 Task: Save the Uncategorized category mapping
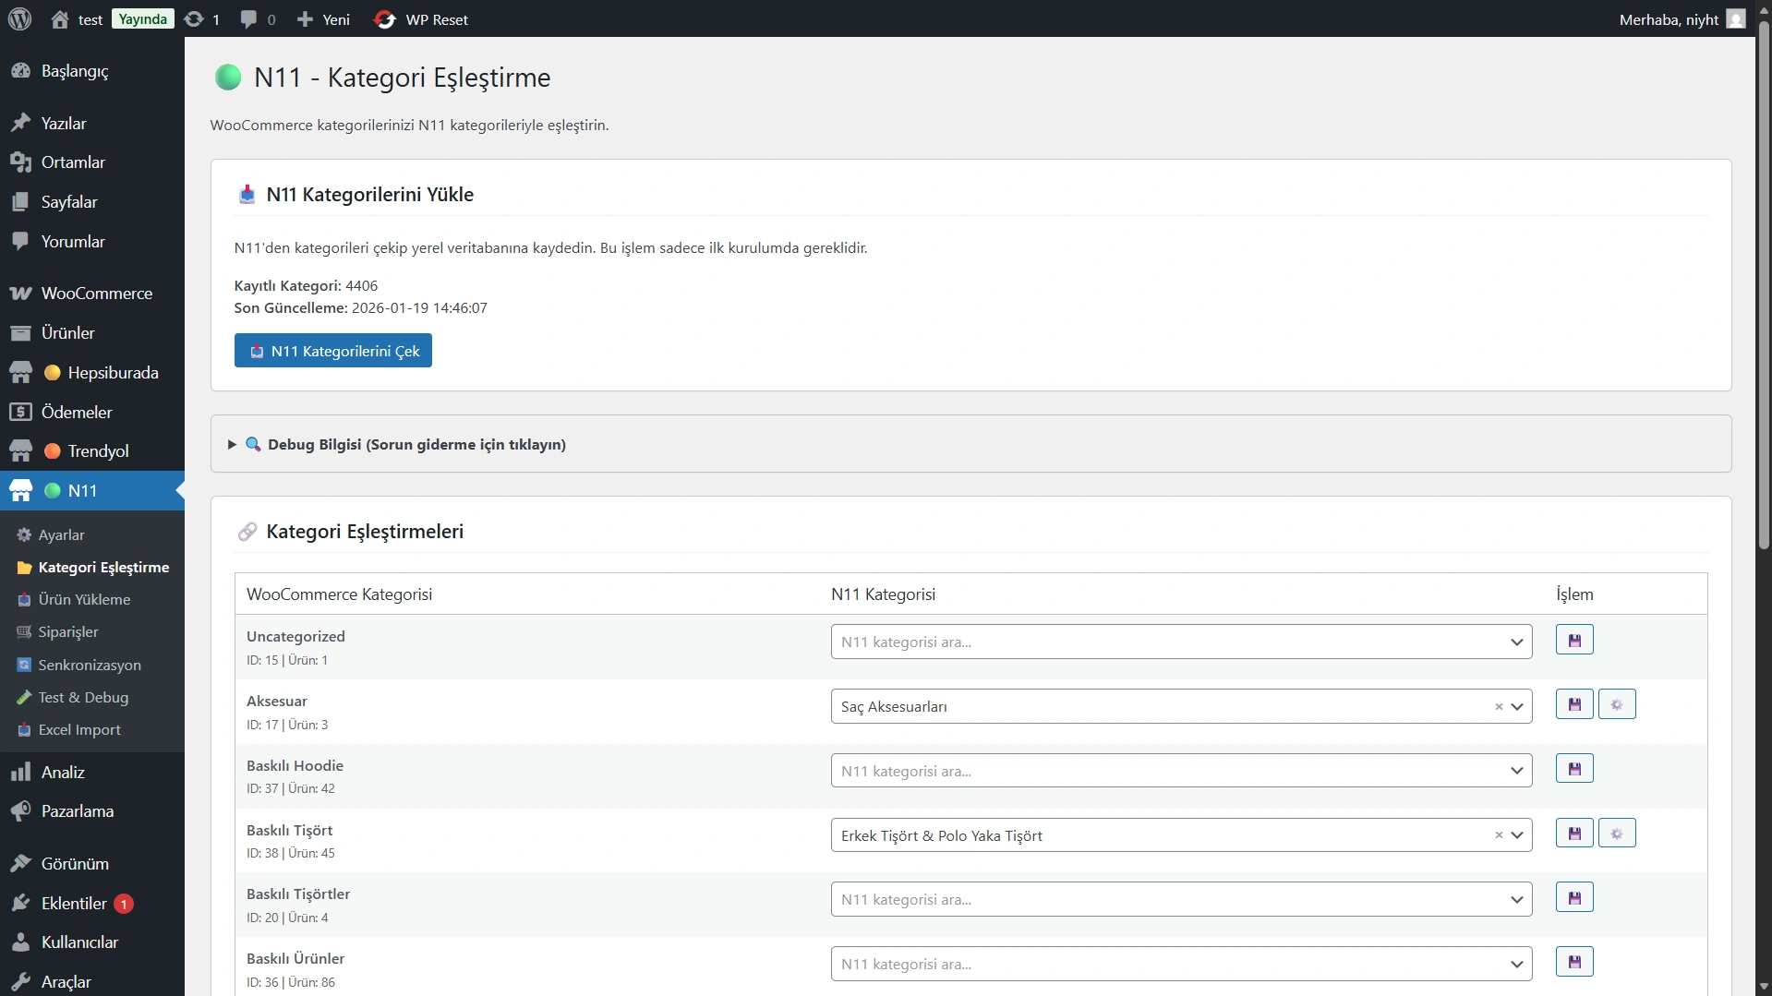coord(1573,641)
